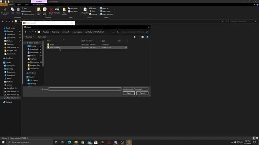Screen dimensions: 259x145
Task: Click AppData in the dialog breadcrumb
Action: (46, 32)
